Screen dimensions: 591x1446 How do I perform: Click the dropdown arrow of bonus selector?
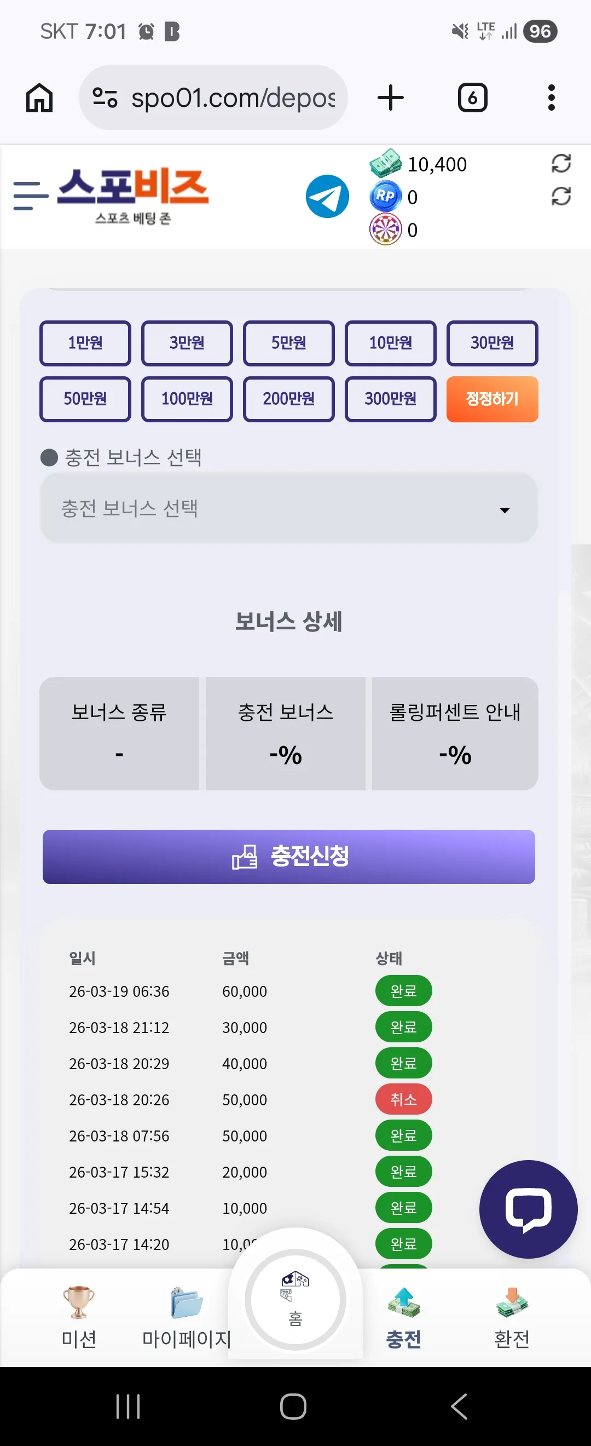coord(504,510)
